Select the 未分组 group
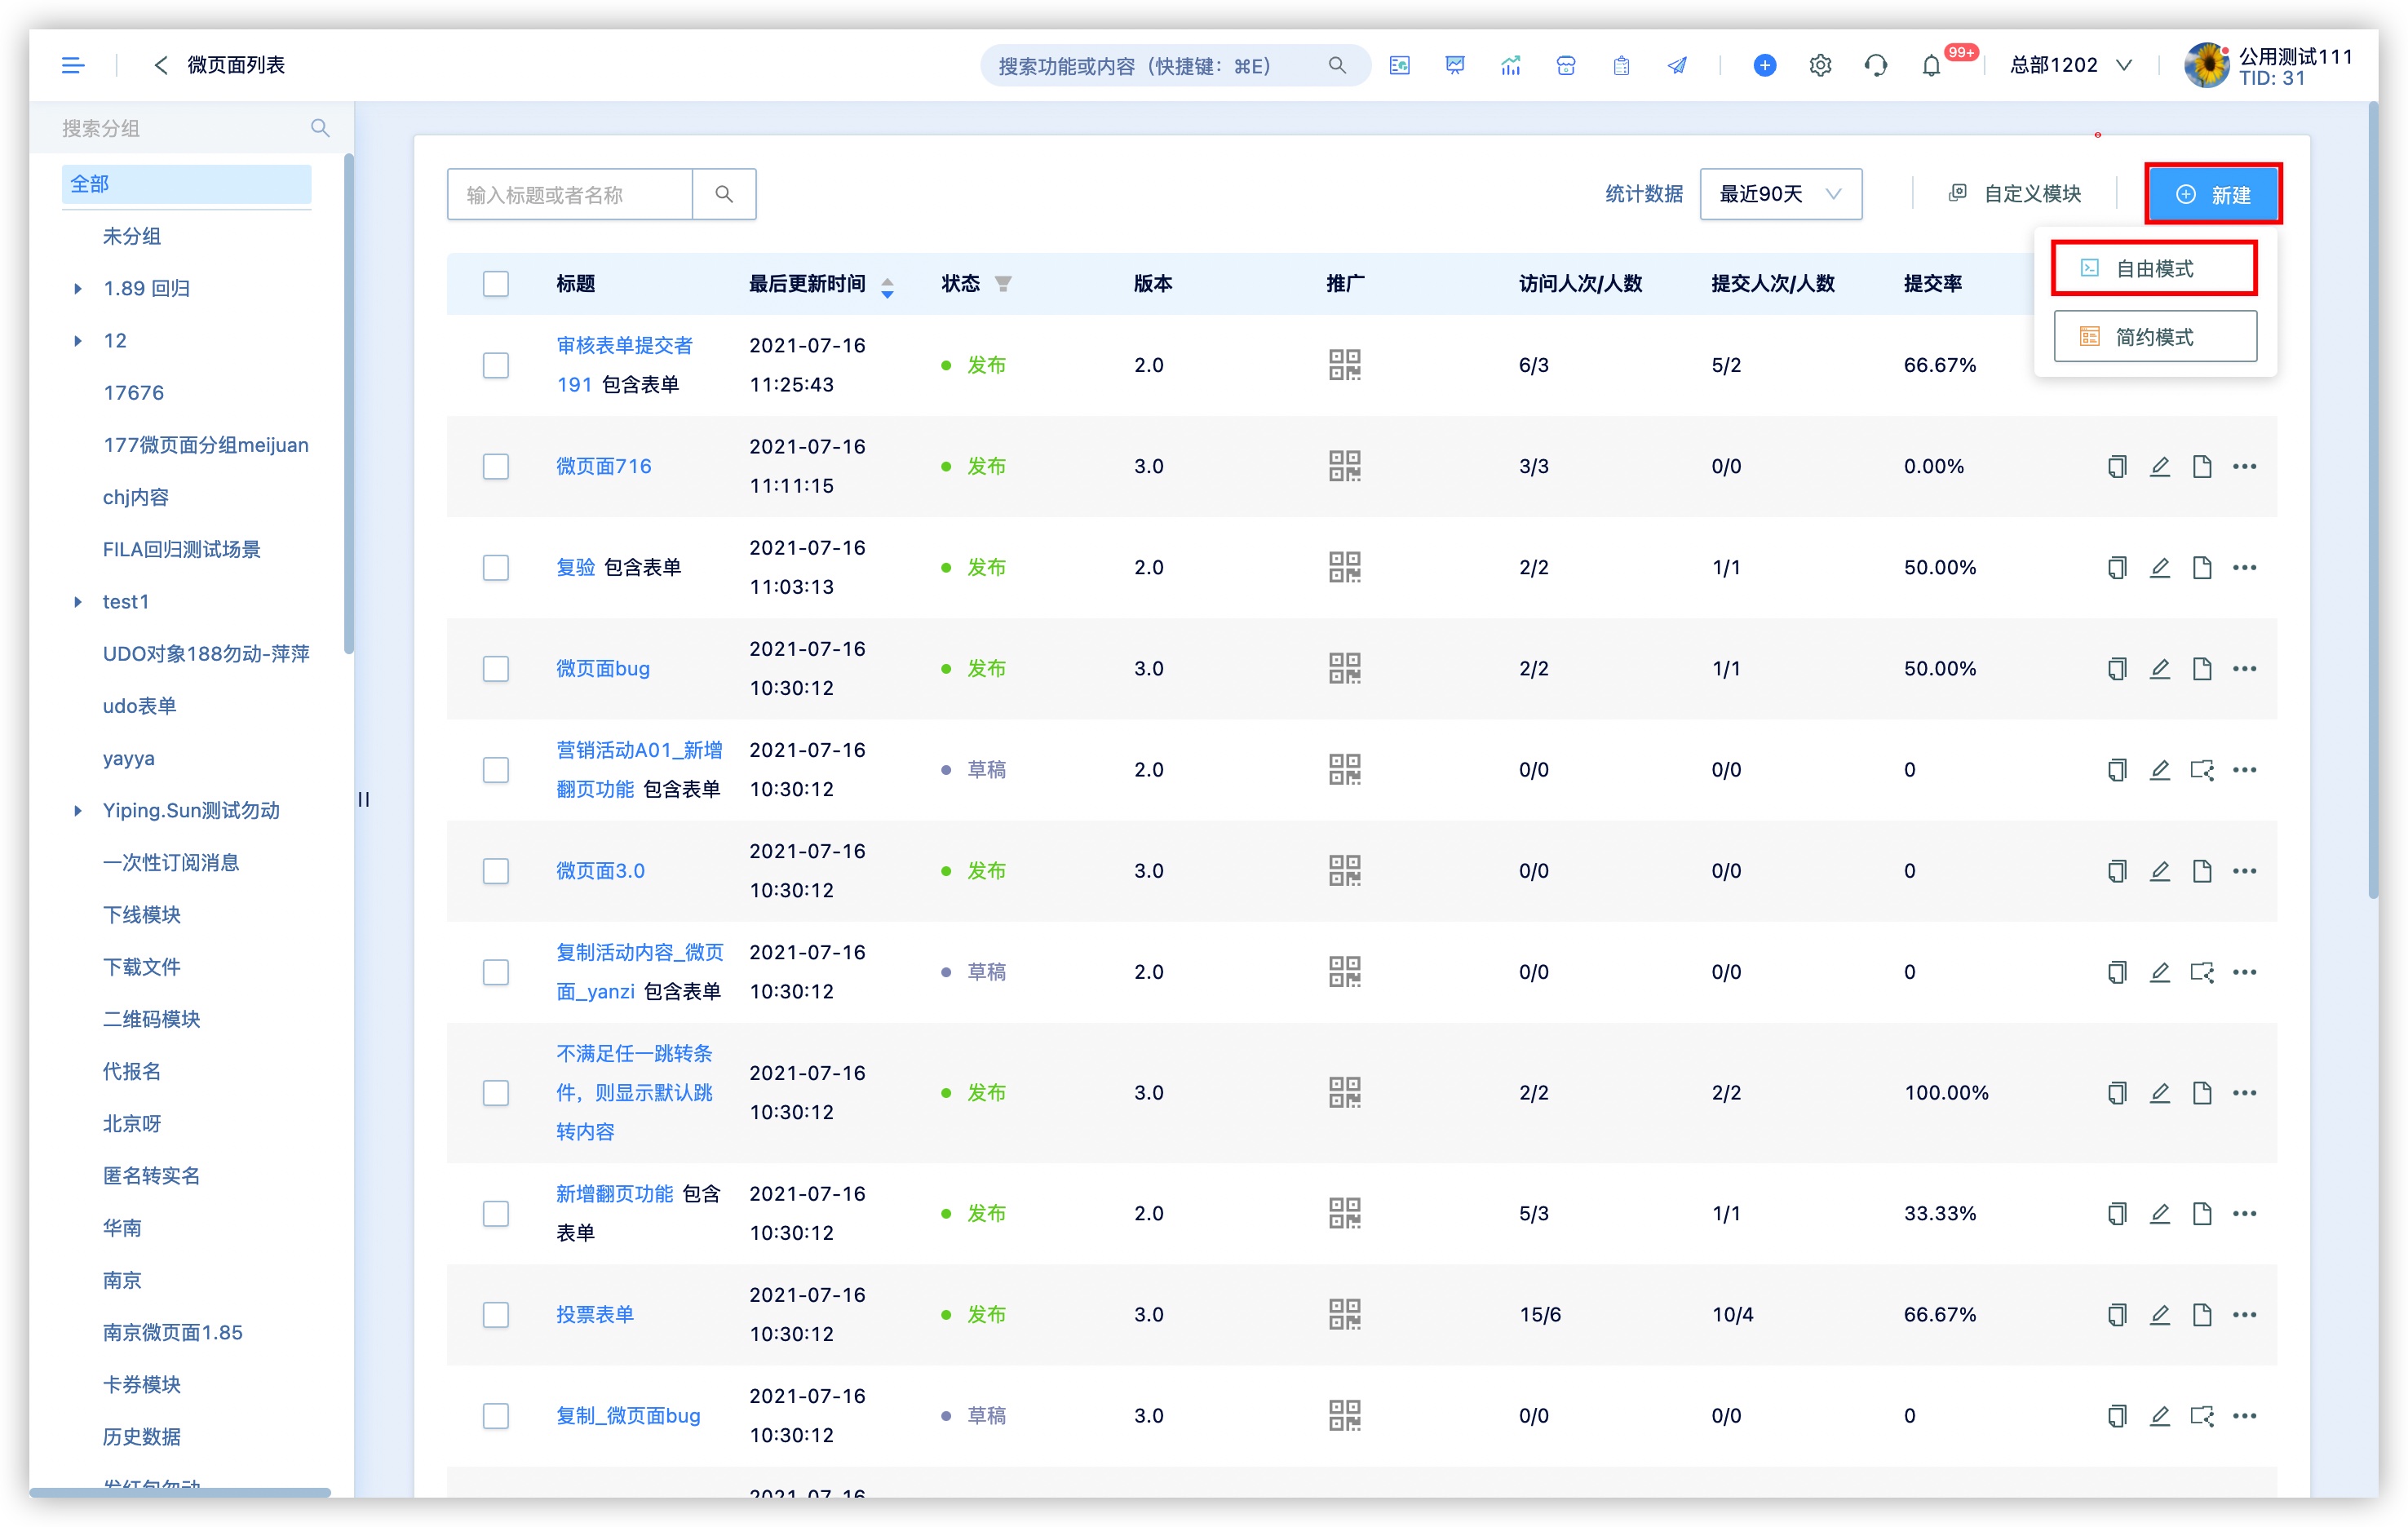The height and width of the screenshot is (1527, 2408). pos(131,236)
